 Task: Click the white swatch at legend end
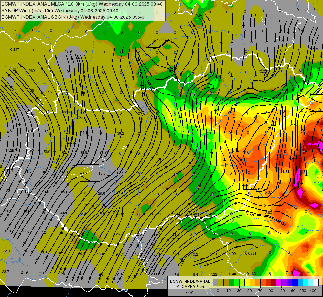316,282
